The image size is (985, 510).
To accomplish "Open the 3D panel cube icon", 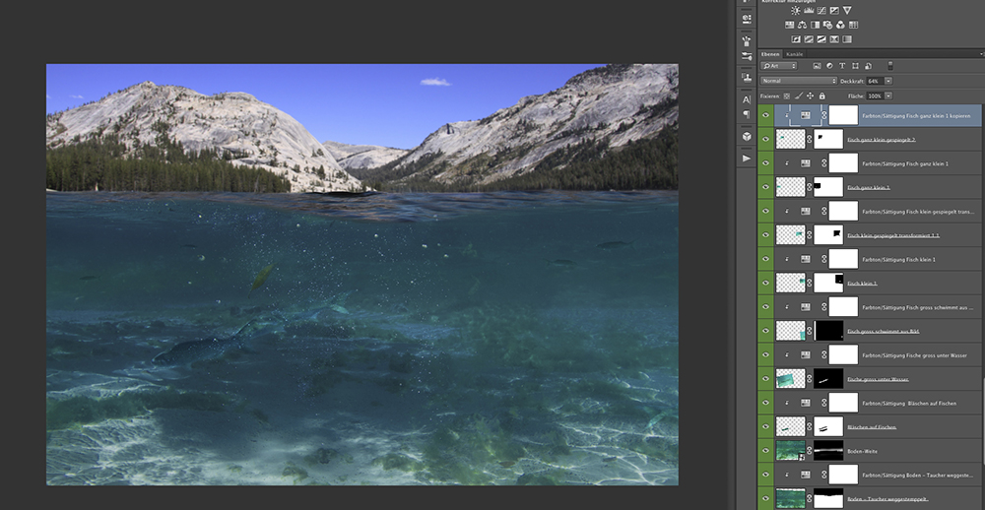I will 747,137.
